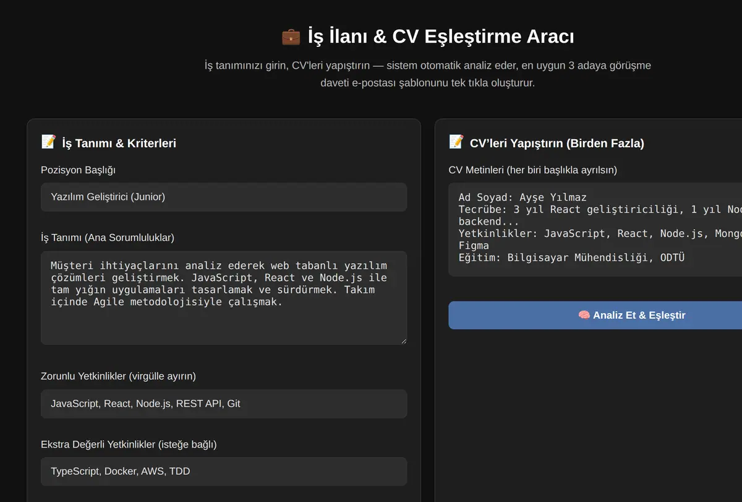Click the 'İş Tanımı & Kriterleri' heading
Screen dimensions: 742x502
click(x=119, y=144)
